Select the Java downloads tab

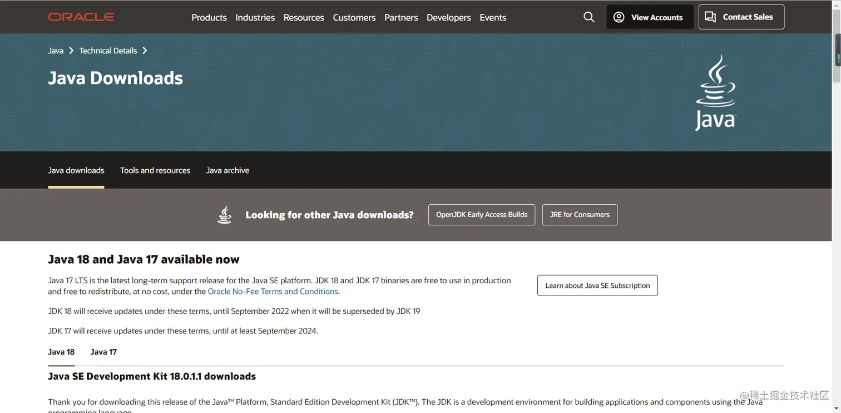76,170
